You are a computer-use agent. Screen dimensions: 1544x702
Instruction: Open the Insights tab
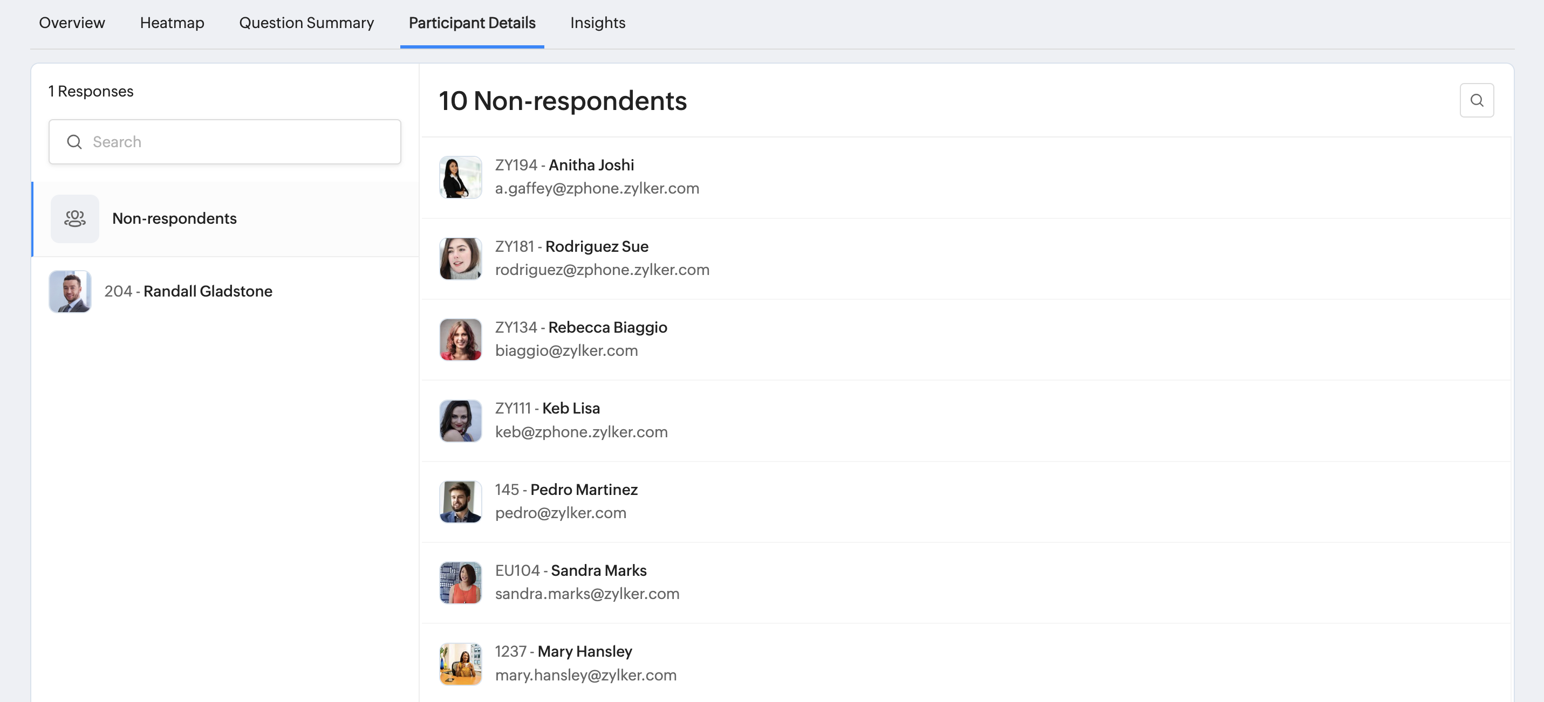[x=598, y=23]
